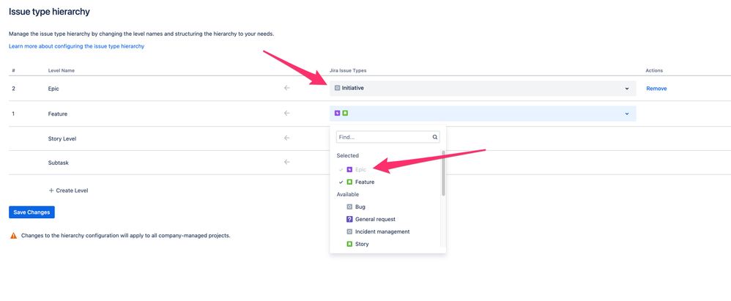Click the Feature level name
Screen dimensions: 731x301
(x=58, y=114)
